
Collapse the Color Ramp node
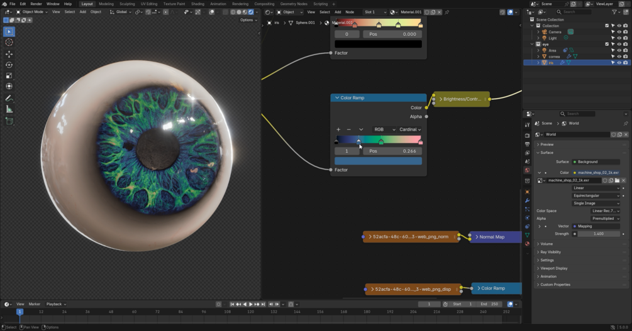coord(337,98)
